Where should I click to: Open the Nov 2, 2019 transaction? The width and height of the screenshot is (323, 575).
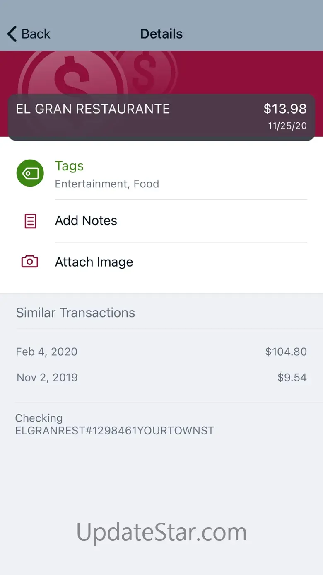[47, 378]
